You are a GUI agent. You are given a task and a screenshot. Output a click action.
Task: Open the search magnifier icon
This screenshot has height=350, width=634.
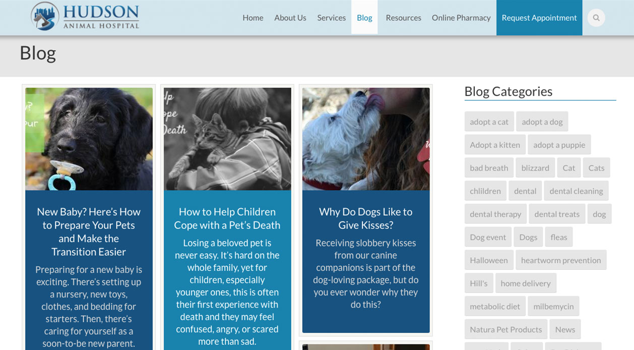(596, 18)
